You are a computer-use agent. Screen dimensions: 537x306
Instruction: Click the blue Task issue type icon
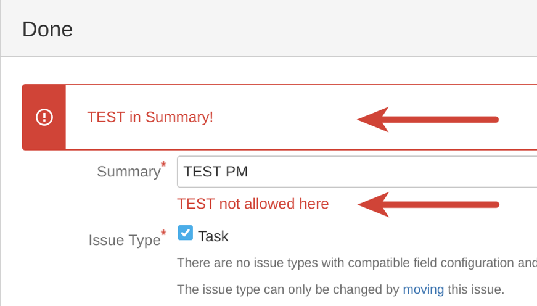(185, 233)
